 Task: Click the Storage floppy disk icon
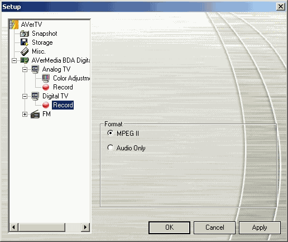click(x=25, y=42)
